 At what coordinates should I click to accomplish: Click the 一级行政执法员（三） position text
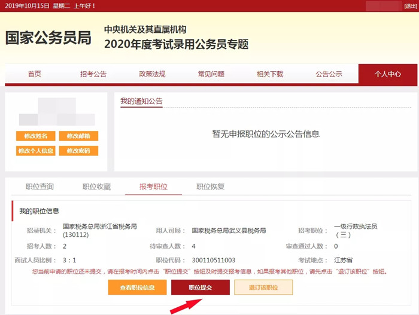pos(356,230)
